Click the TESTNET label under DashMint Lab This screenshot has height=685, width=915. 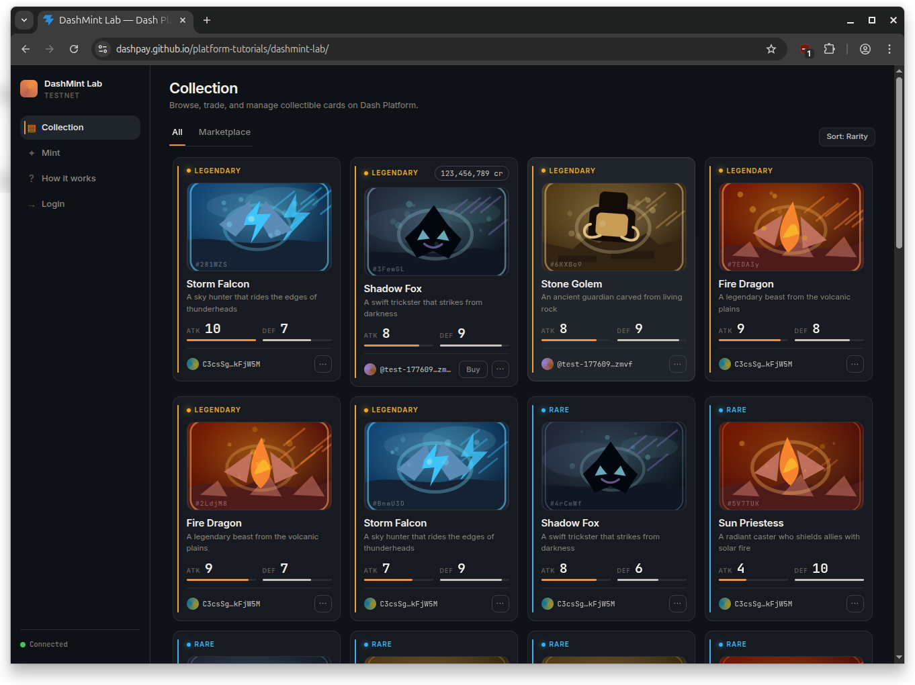(x=62, y=95)
